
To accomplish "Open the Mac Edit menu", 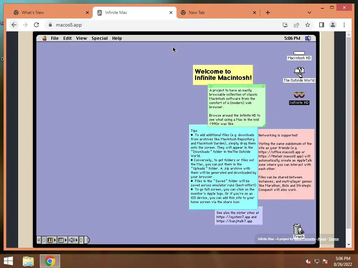I will tap(67, 38).
